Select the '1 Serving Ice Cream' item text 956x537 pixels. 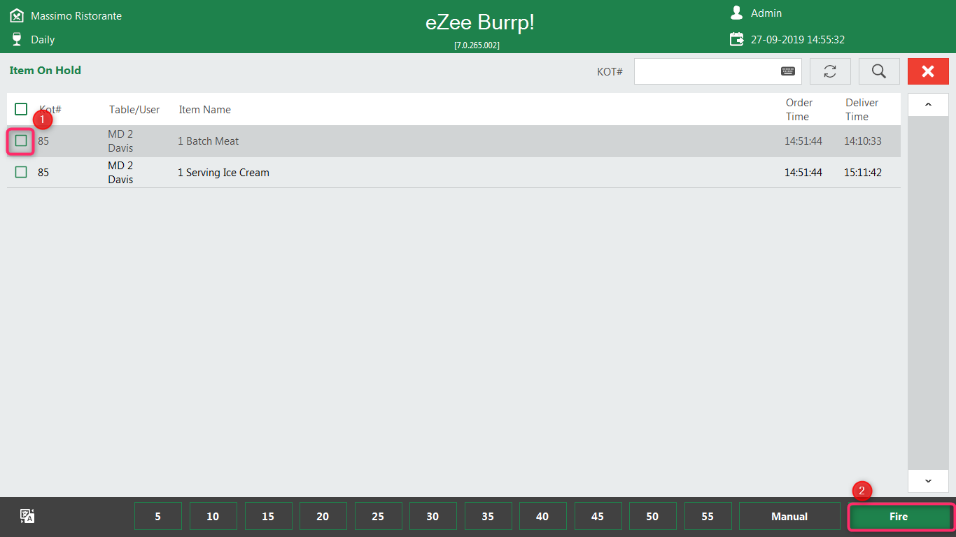click(223, 173)
